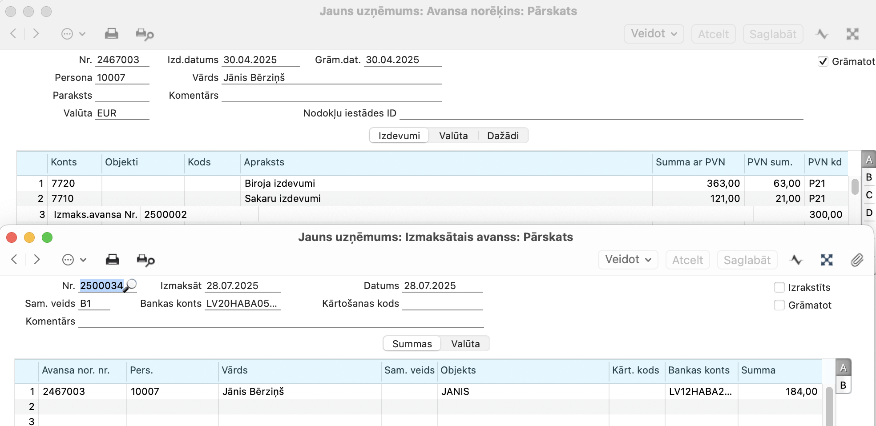Click the Nodokļu iestādes ID field
This screenshot has width=876, height=426.
point(601,113)
